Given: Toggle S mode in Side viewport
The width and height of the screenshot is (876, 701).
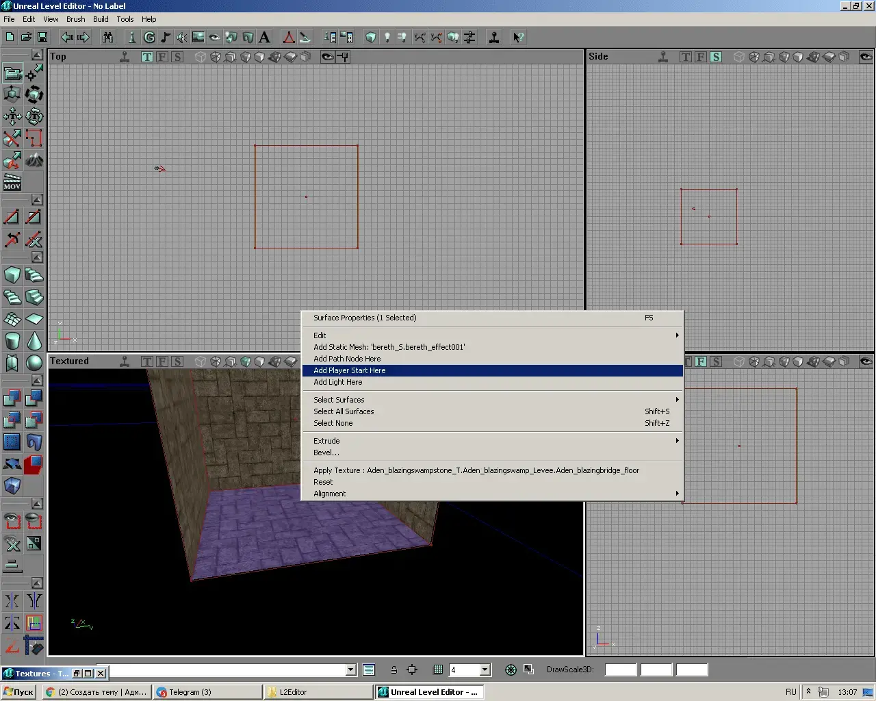Looking at the screenshot, I should 716,57.
